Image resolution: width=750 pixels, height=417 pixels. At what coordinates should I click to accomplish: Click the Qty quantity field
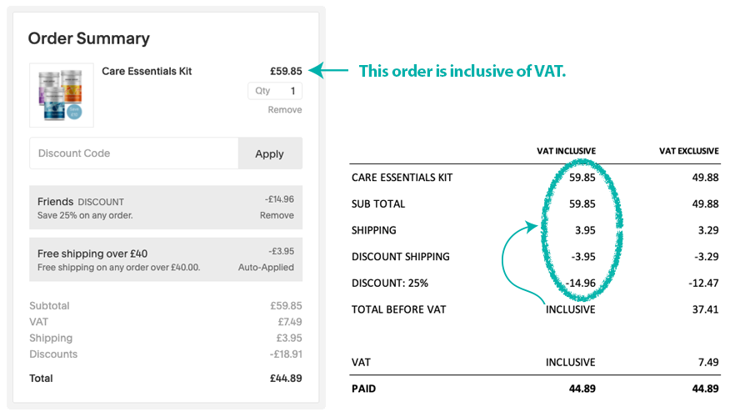coord(275,91)
